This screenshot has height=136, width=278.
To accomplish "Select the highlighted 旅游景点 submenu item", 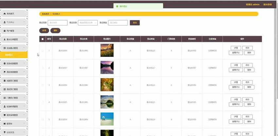I will pos(14,55).
